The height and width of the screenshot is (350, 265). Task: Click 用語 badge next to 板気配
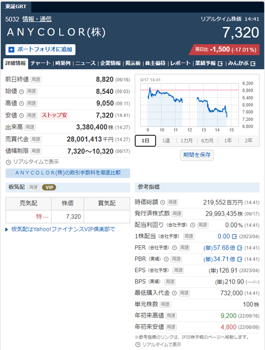coord(34,188)
